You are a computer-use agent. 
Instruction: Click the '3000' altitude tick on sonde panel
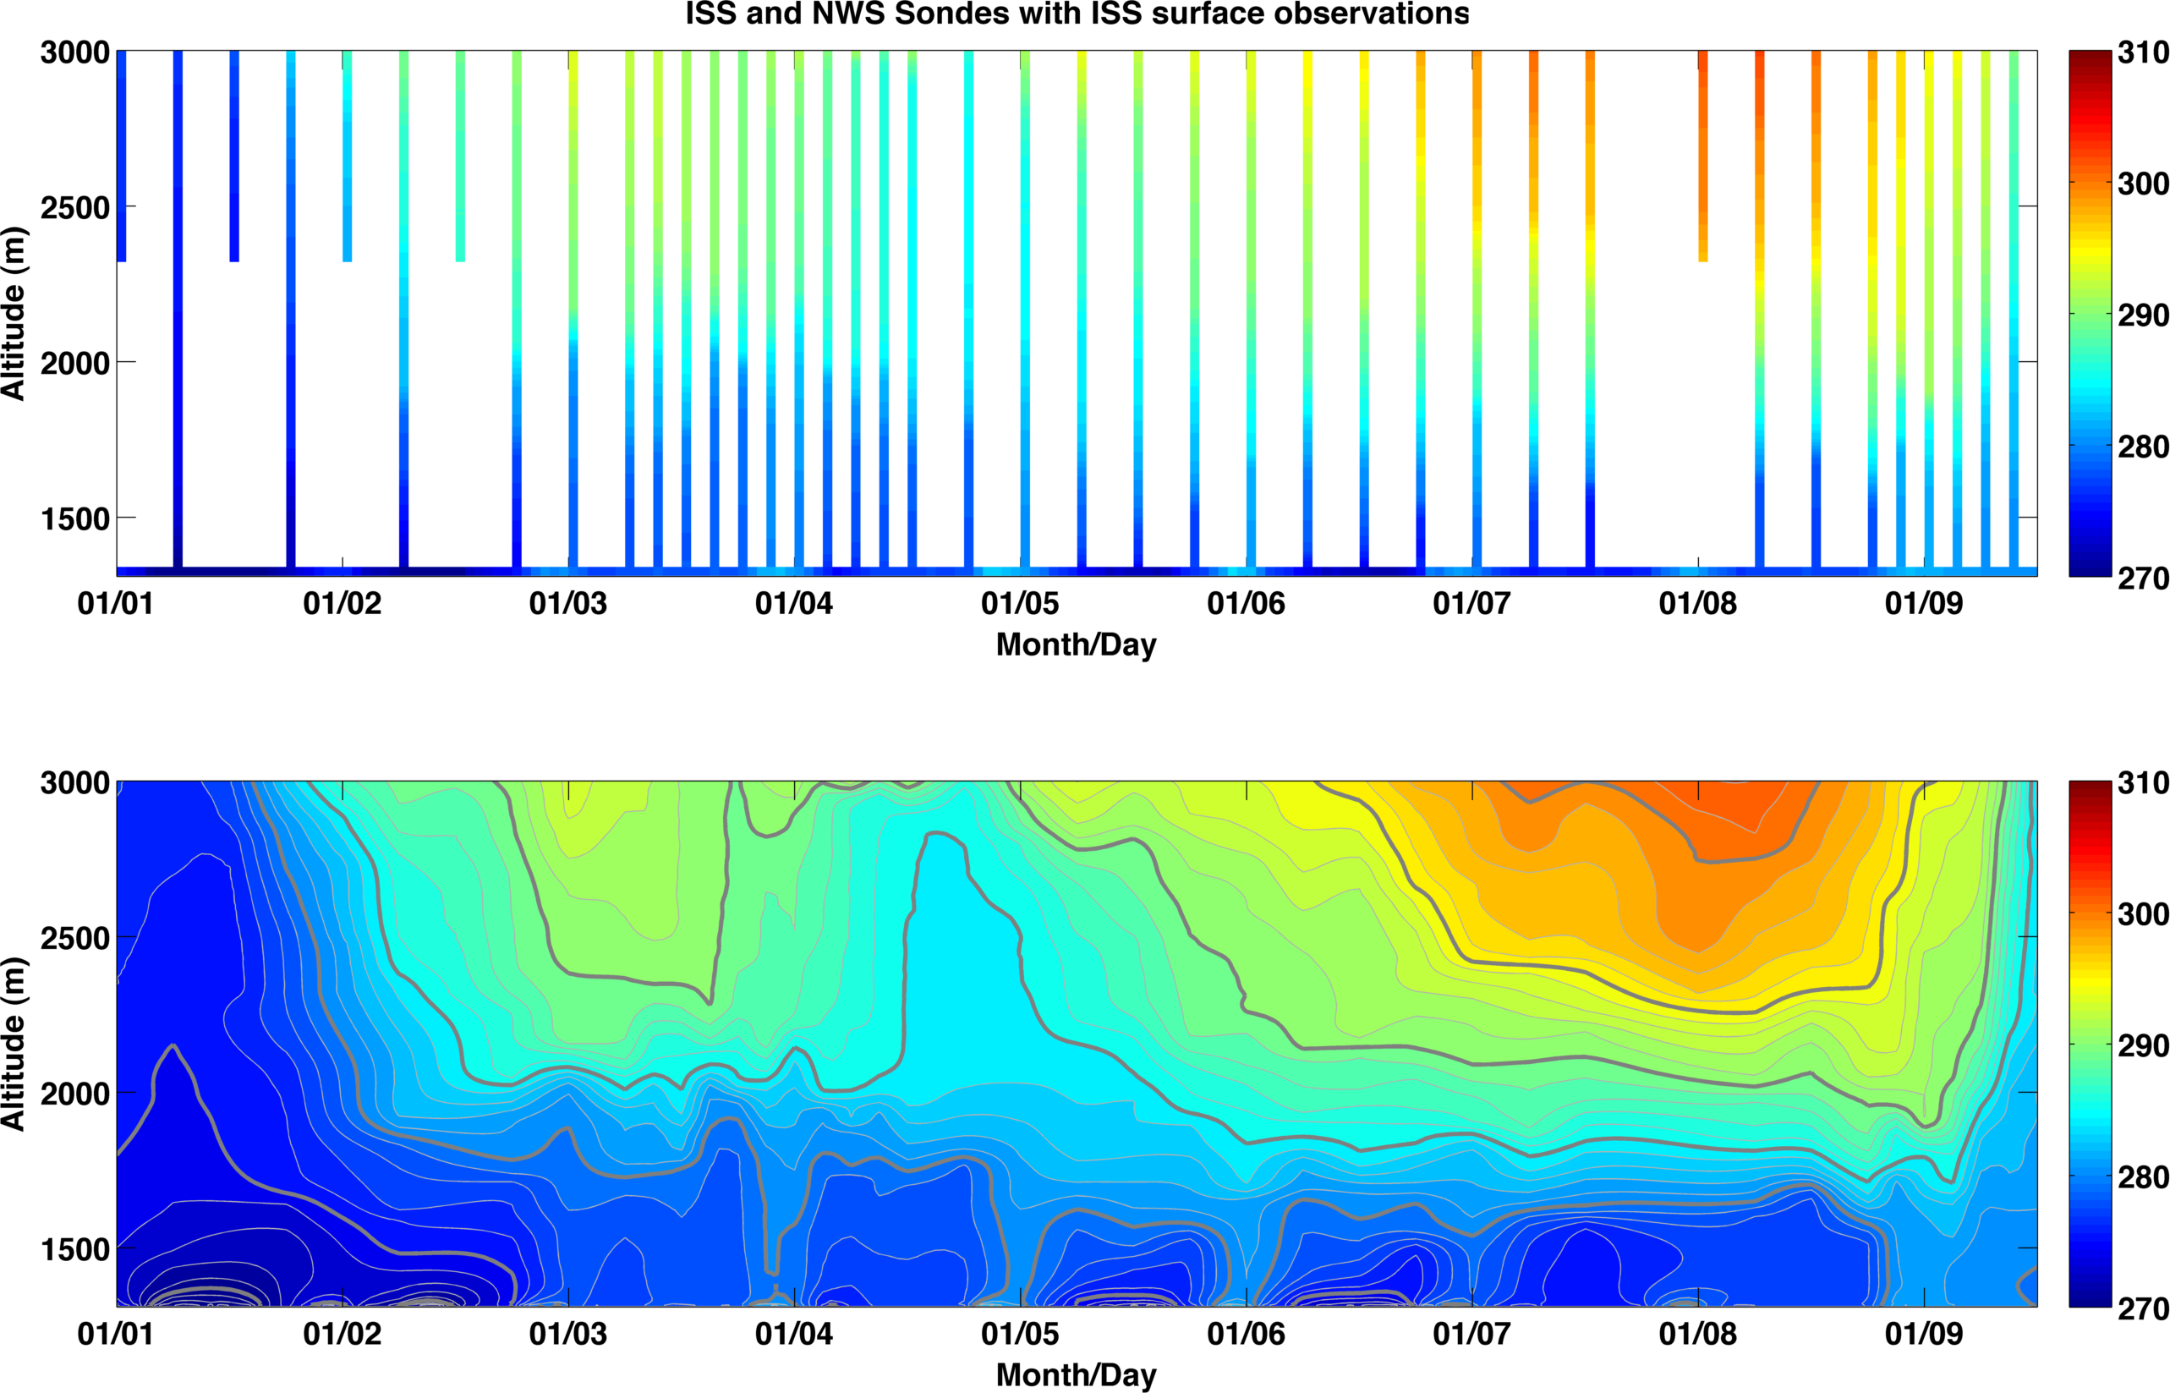pos(75,52)
